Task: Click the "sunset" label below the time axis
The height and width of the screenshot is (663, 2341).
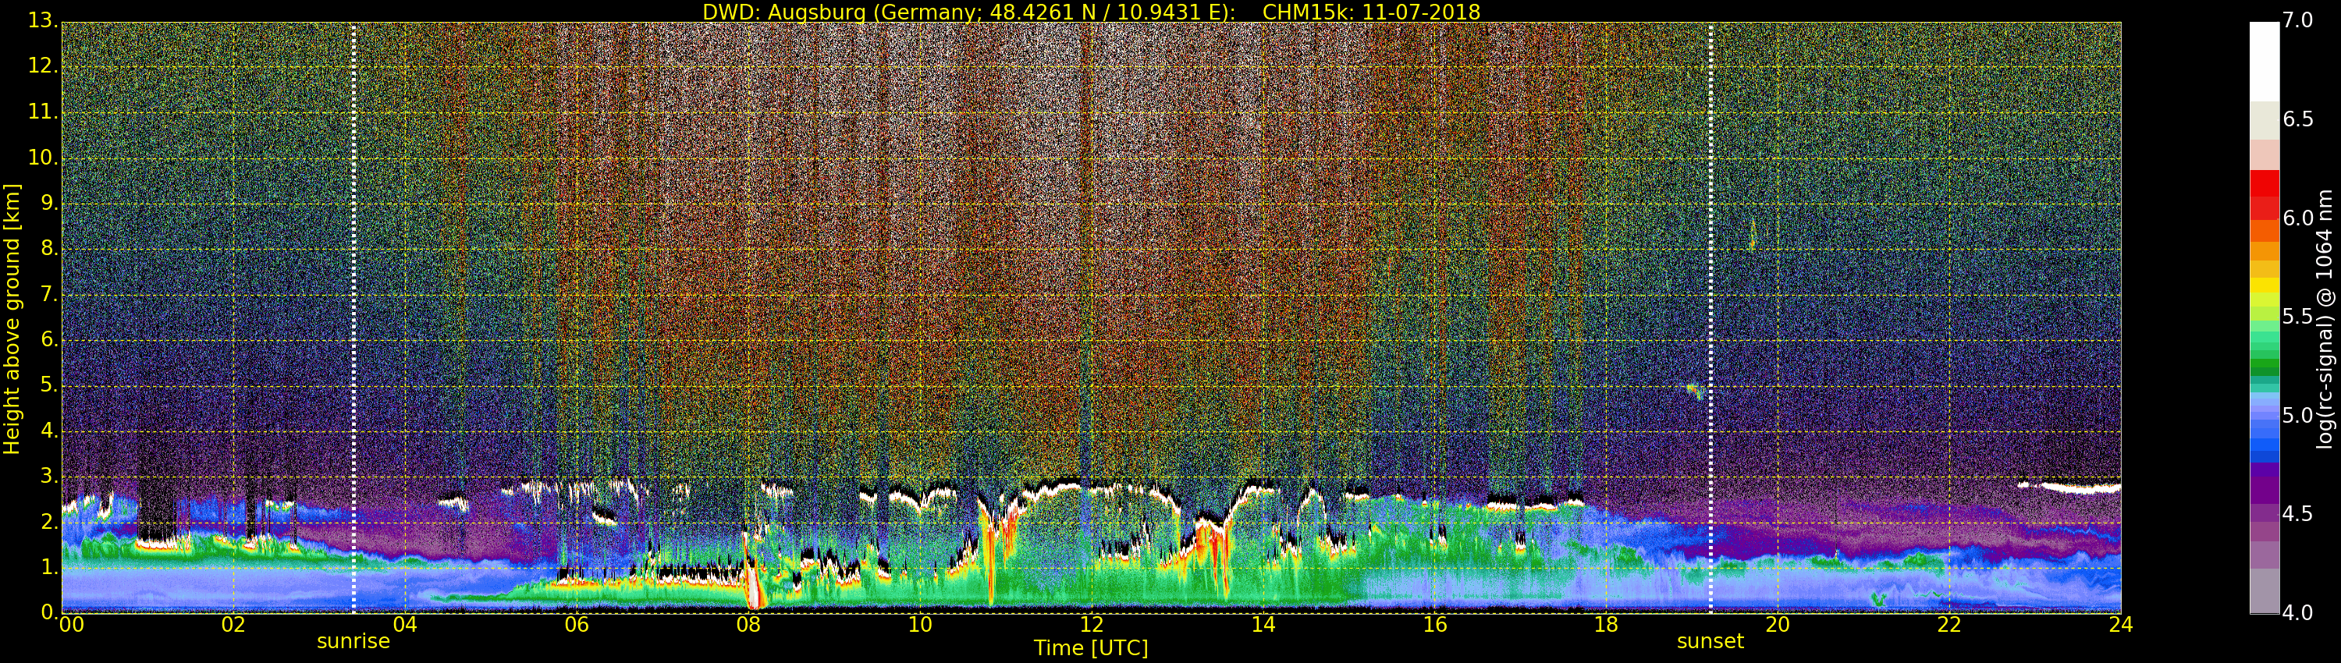Action: pyautogui.click(x=1710, y=642)
